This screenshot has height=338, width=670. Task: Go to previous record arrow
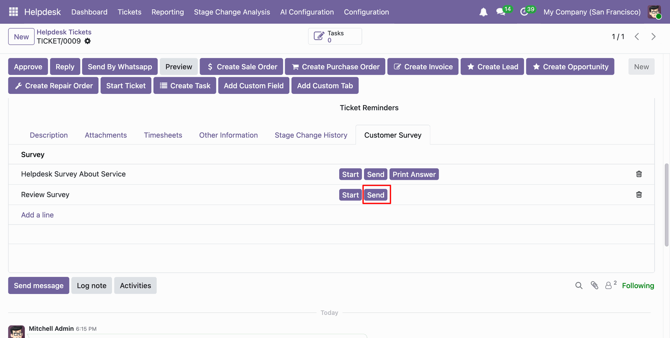(637, 37)
